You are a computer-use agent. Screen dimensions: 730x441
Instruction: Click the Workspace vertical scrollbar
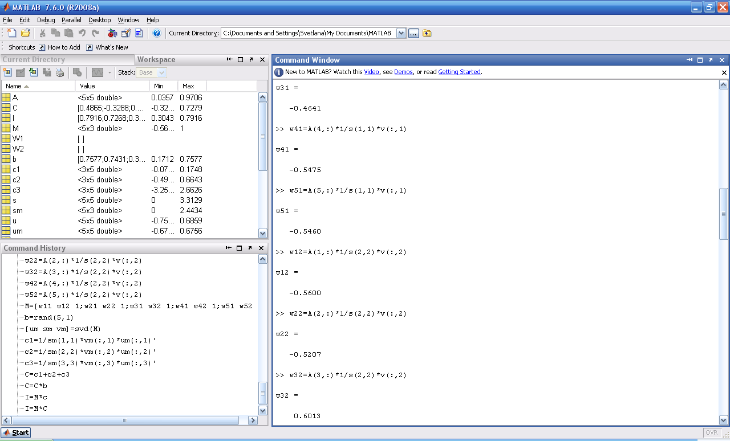263,136
